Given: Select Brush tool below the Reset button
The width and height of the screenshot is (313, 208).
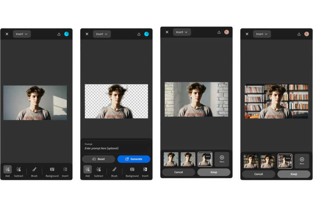Looking at the screenshot, I should [114, 170].
